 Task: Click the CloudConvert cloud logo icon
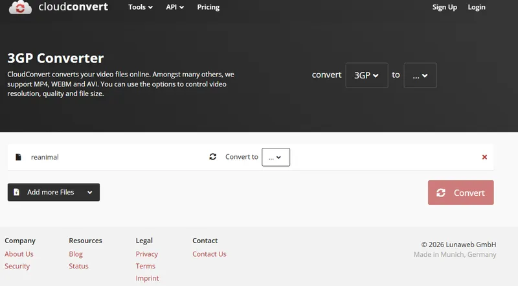21,7
